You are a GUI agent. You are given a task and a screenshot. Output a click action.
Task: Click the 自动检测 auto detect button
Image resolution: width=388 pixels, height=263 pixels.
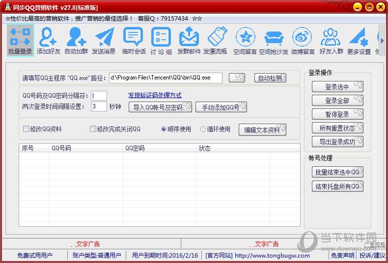click(x=270, y=78)
